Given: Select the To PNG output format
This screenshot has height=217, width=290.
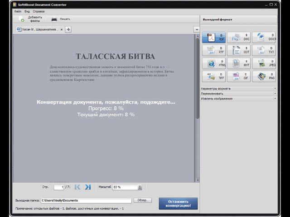Looking at the screenshot, I should point(264,76).
